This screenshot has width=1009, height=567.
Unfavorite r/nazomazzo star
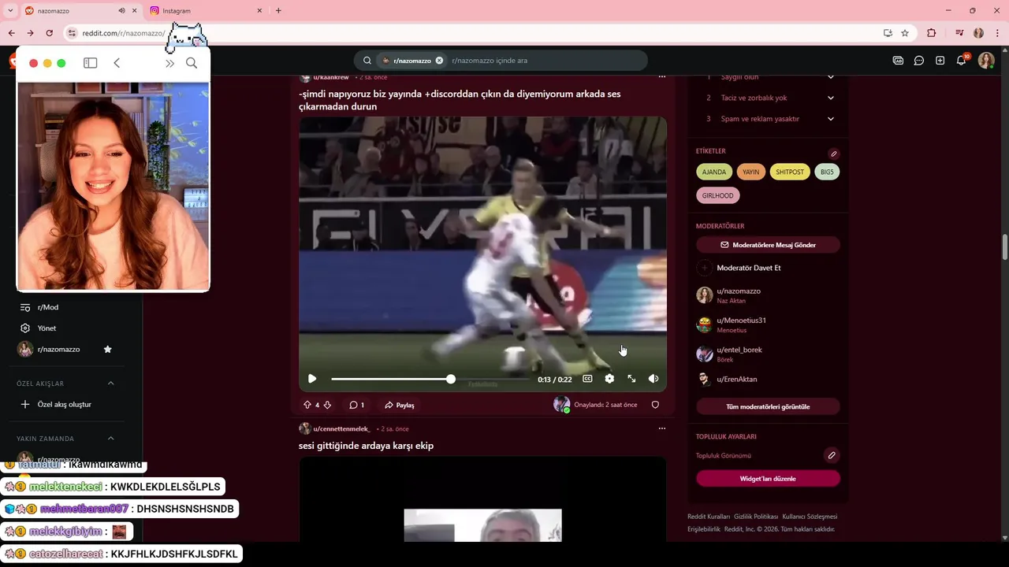pyautogui.click(x=108, y=350)
